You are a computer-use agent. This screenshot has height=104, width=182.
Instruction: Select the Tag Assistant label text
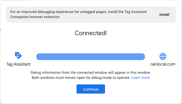pos(18,64)
